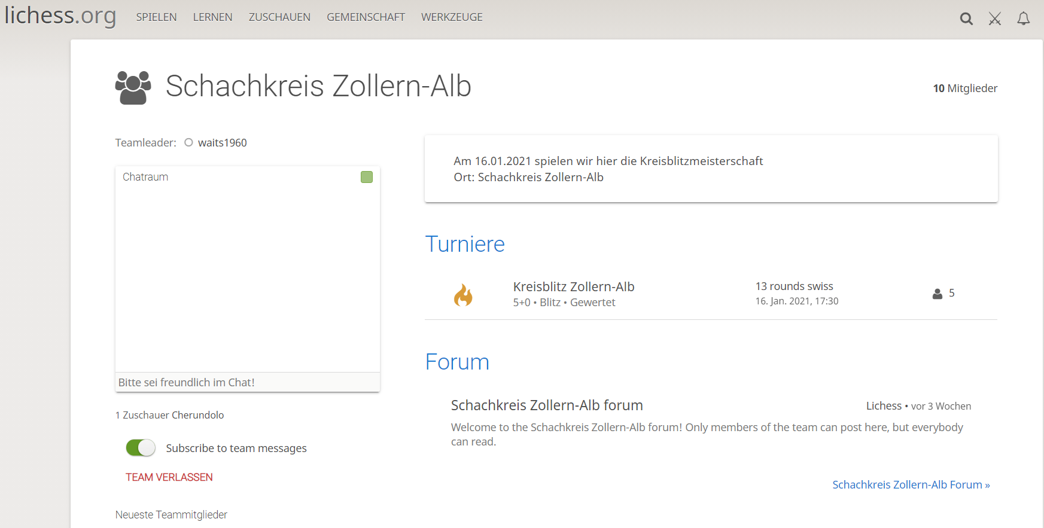1044x528 pixels.
Task: Toggle the green chat room checkbox
Action: pyautogui.click(x=367, y=177)
